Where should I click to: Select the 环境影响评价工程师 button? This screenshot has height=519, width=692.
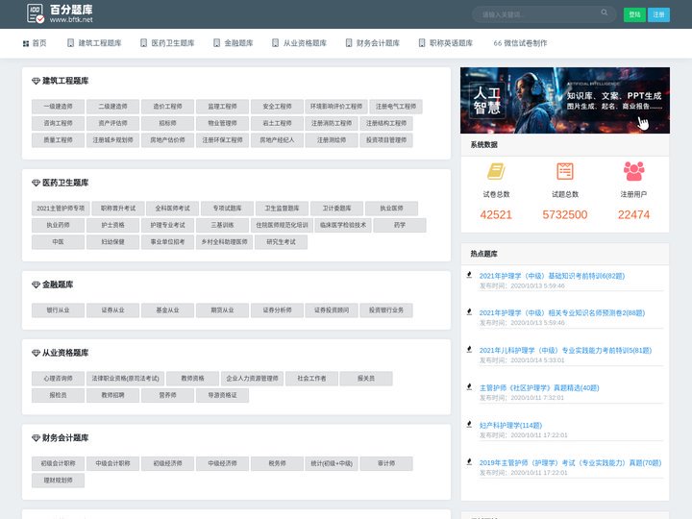click(335, 107)
